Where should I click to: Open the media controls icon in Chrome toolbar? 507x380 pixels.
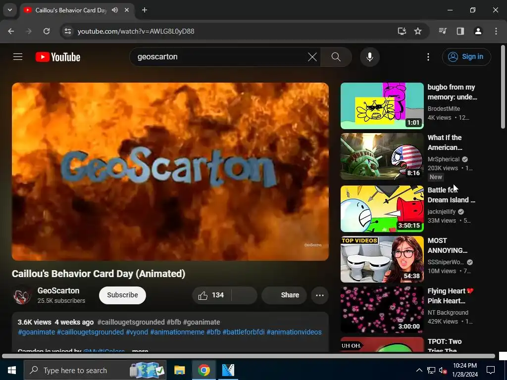443,31
